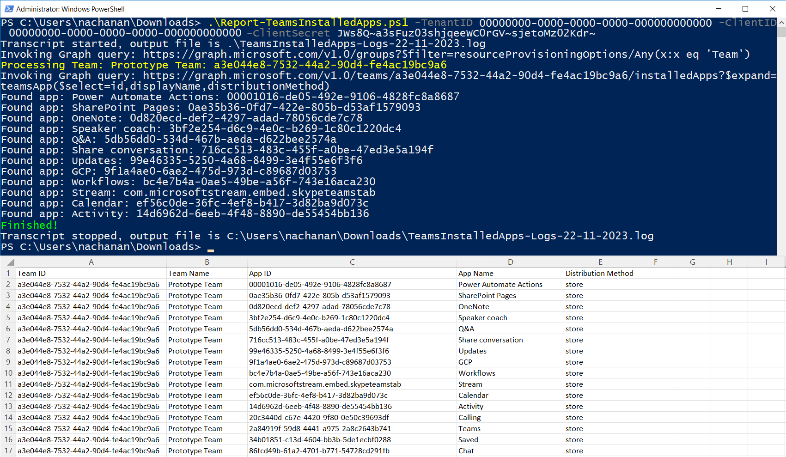This screenshot has height=457, width=786.
Task: Click App ID cell 86fcd49b-61a2-4701-b771-54728cd291fb
Action: [x=352, y=451]
